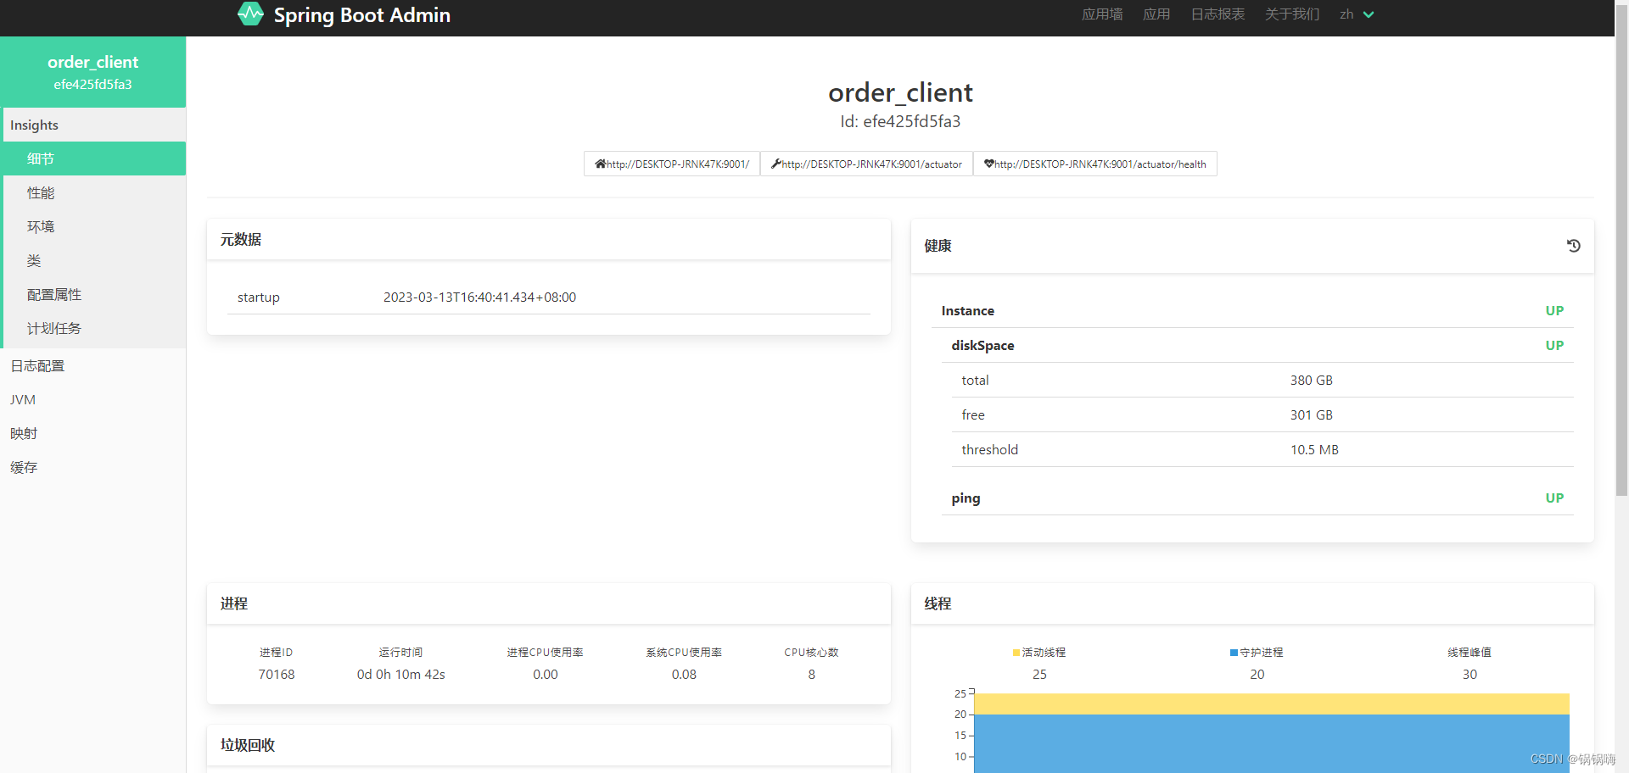Viewport: 1629px width, 773px height.
Task: Click the 活动线程 yellow legend swatch
Action: (x=1016, y=653)
